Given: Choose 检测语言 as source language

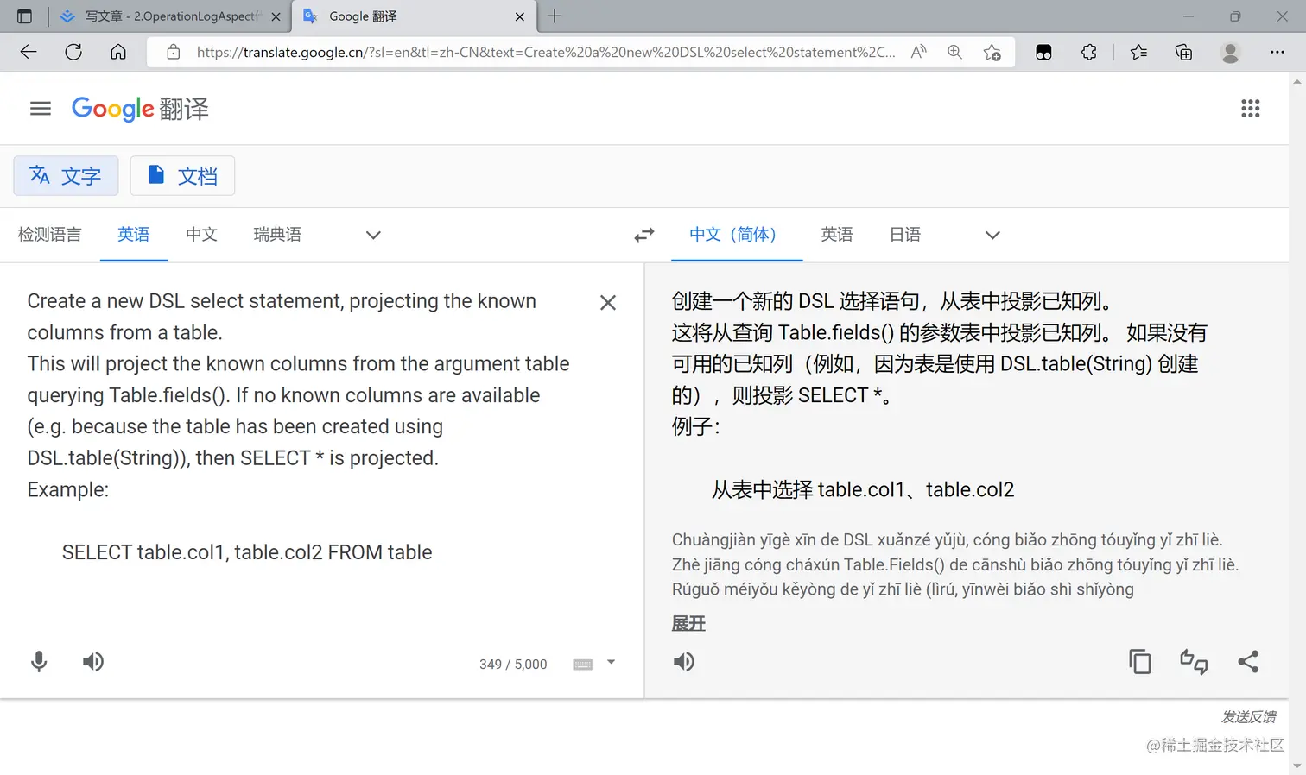Looking at the screenshot, I should (x=50, y=235).
